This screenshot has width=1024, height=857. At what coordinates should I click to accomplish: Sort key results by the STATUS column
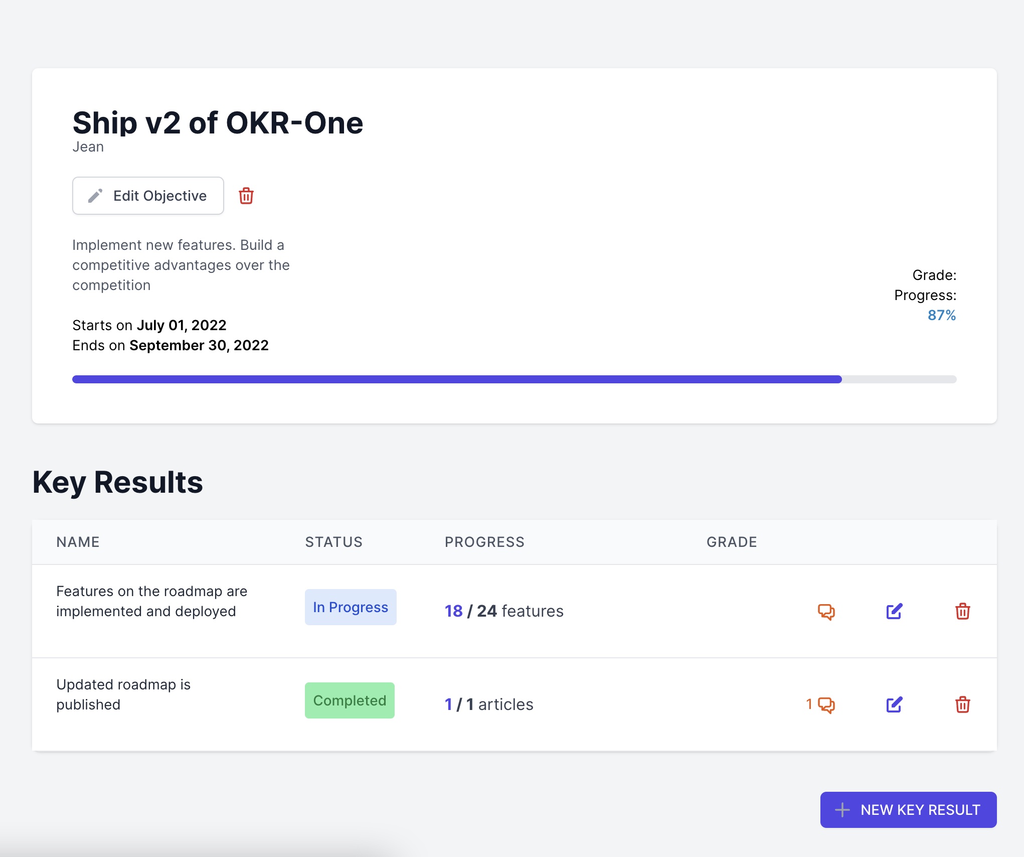point(333,542)
